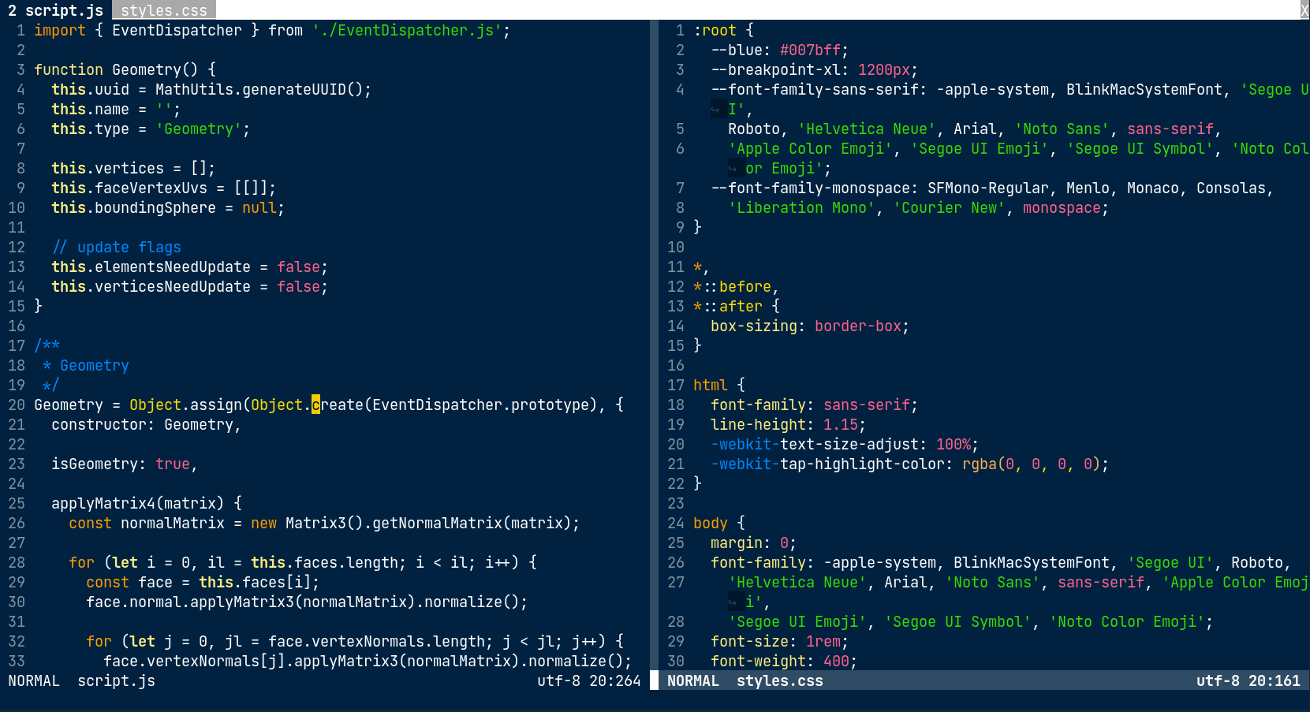Click the 'html' selector
The height and width of the screenshot is (712, 1310).
pos(711,385)
